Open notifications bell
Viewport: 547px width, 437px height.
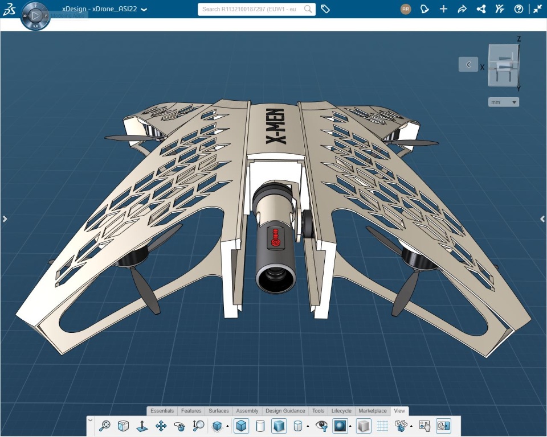pyautogui.click(x=424, y=9)
